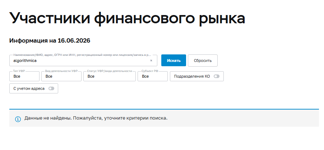Open the Тип УФР dropdown
The height and width of the screenshot is (150, 324).
pyautogui.click(x=24, y=76)
